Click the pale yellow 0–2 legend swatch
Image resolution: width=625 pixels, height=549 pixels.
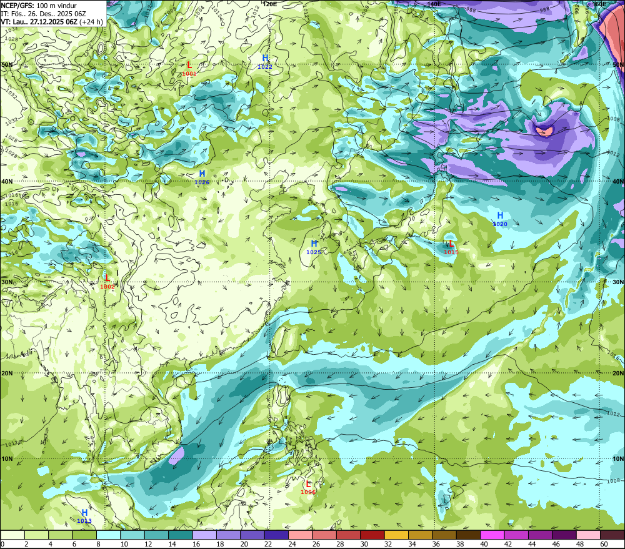click(x=12, y=535)
